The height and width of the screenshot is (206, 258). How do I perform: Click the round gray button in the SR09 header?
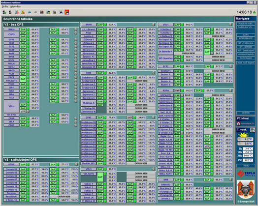153,73
